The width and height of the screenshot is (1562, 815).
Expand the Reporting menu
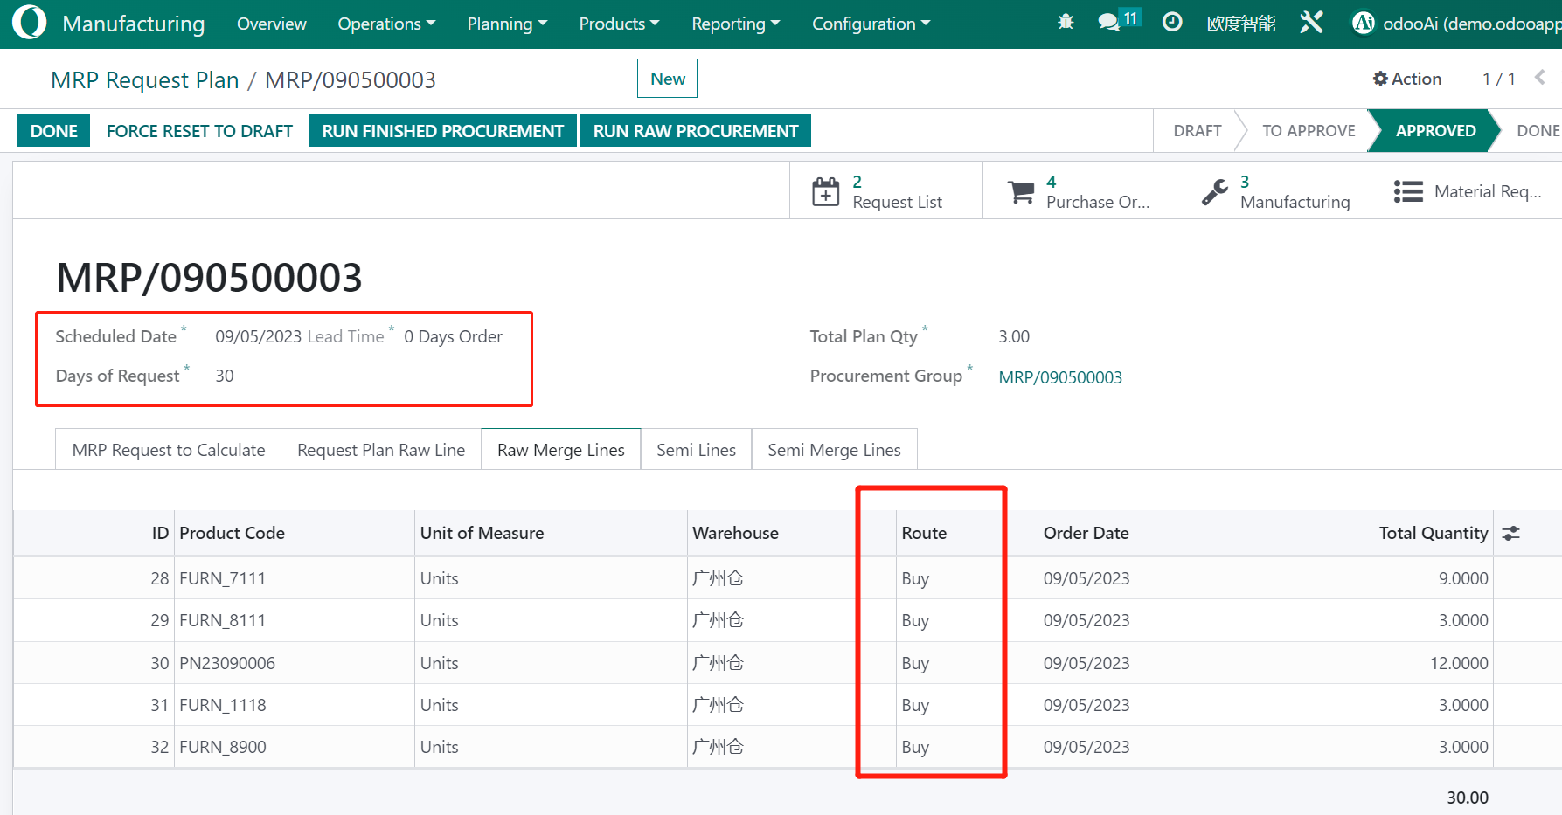tap(735, 24)
